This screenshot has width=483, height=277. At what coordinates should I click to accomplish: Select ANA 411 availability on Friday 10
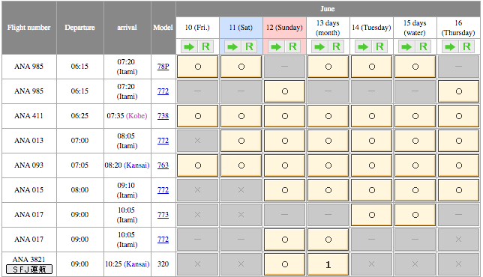coord(198,116)
